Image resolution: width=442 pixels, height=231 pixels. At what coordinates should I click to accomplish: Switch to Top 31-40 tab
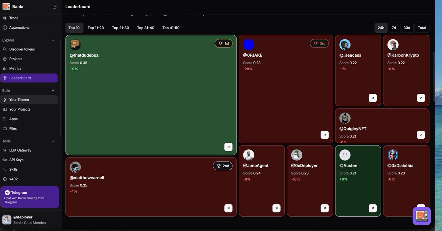(146, 28)
